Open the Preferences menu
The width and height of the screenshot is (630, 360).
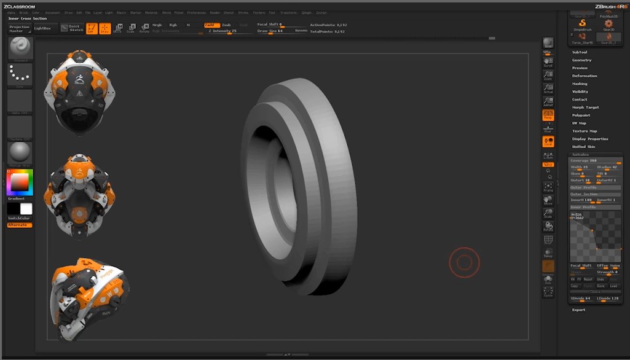tap(197, 13)
